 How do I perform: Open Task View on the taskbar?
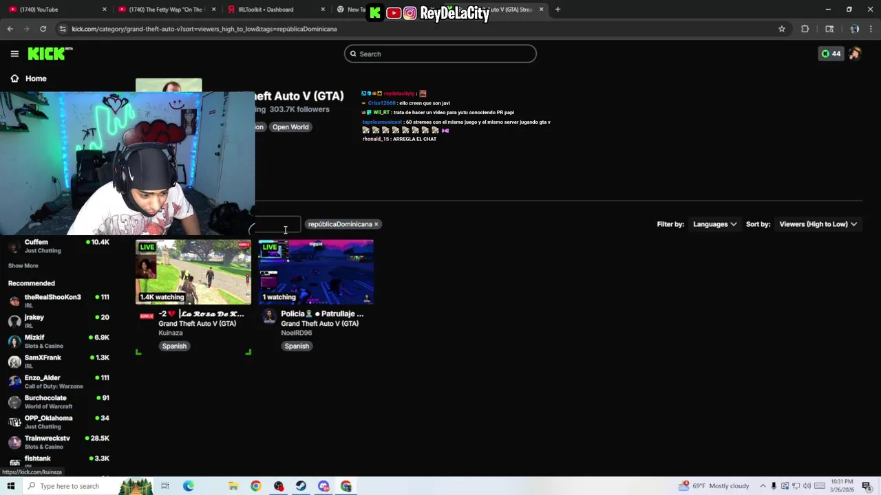tap(165, 486)
